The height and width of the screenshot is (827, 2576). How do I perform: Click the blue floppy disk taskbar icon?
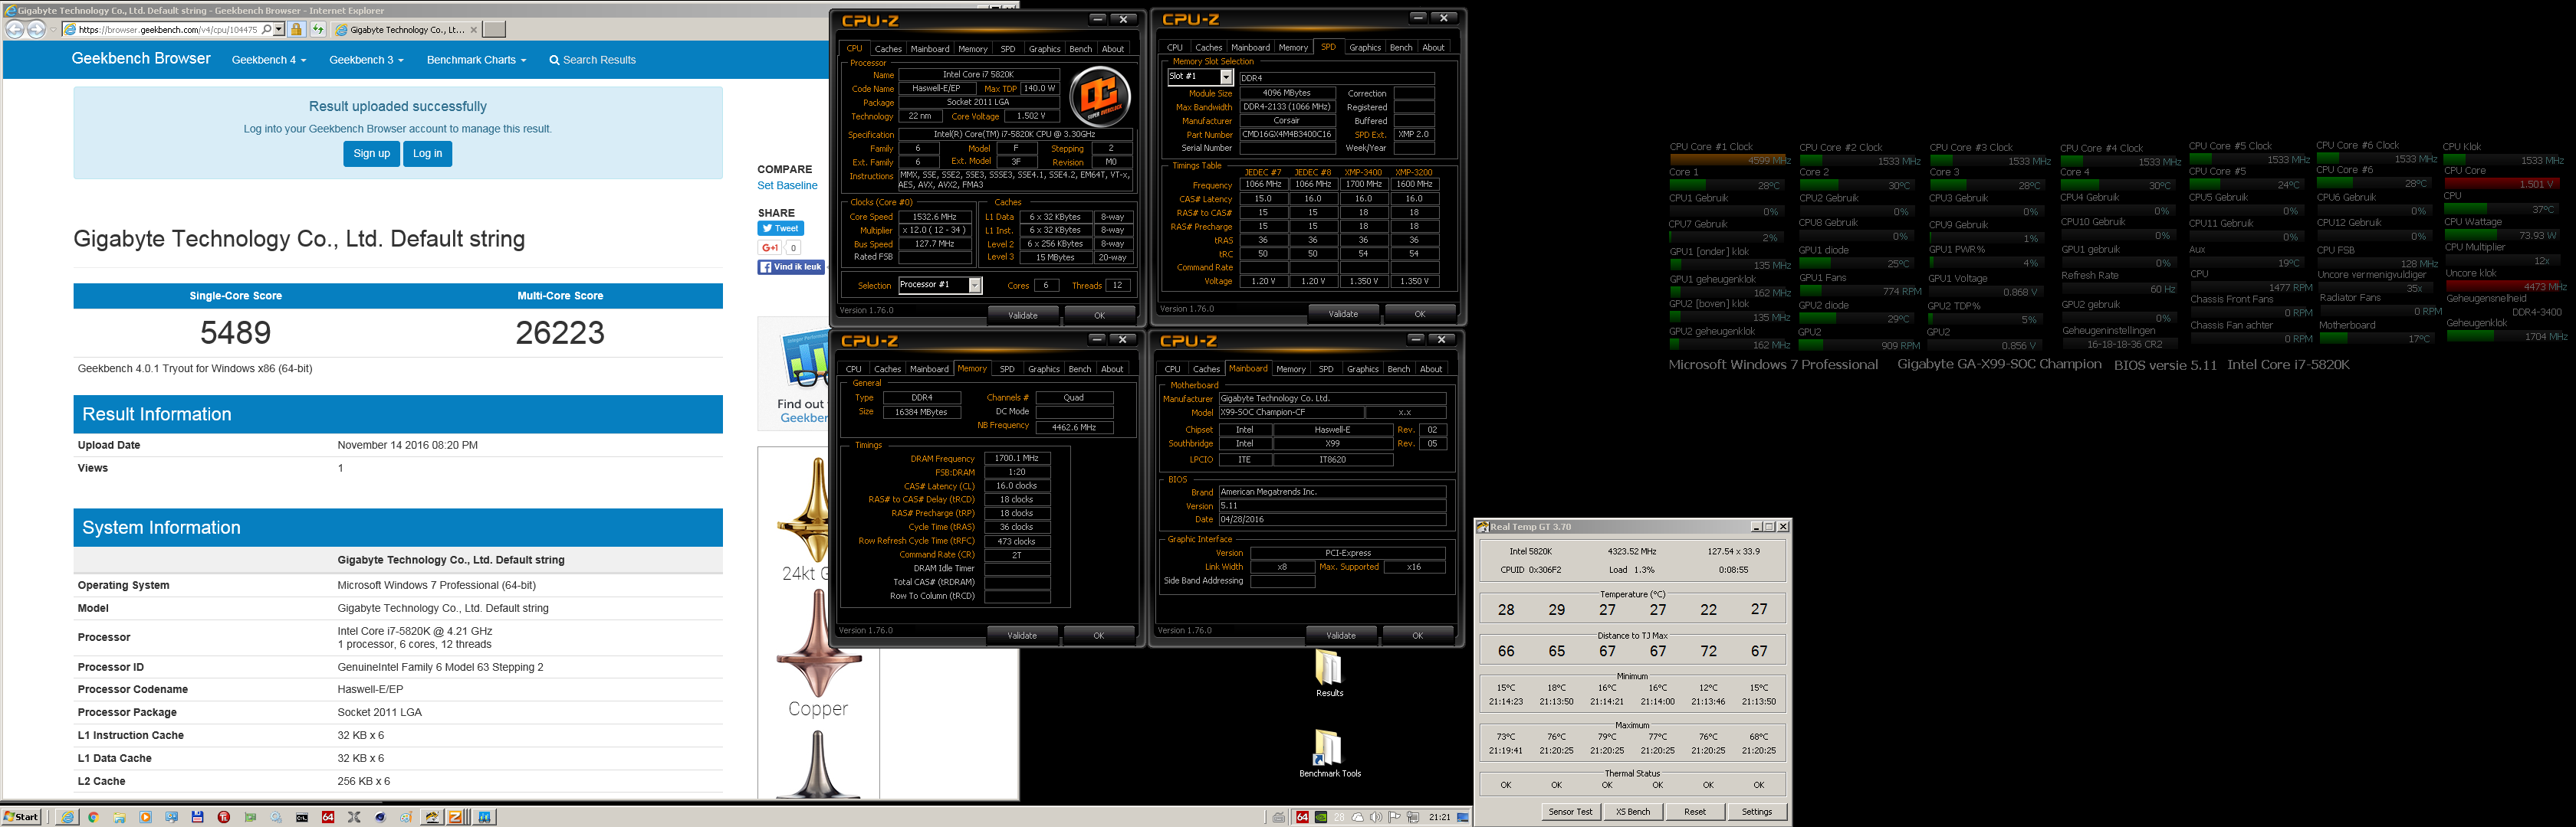[198, 817]
